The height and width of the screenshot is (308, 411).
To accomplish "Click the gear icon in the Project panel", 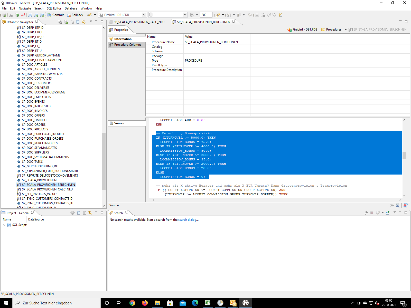I will click(x=72, y=213).
